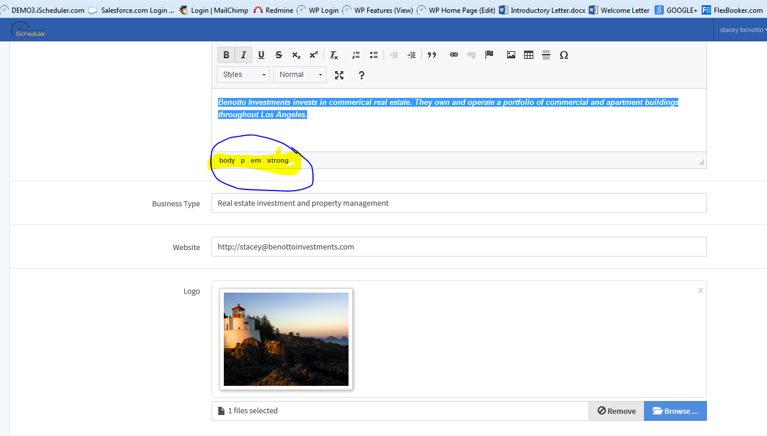This screenshot has height=436, width=767.
Task: Click the 1 files selected field
Action: [x=400, y=411]
